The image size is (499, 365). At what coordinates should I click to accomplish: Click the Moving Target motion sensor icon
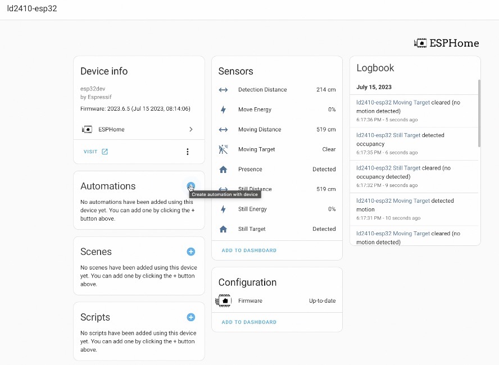point(224,149)
